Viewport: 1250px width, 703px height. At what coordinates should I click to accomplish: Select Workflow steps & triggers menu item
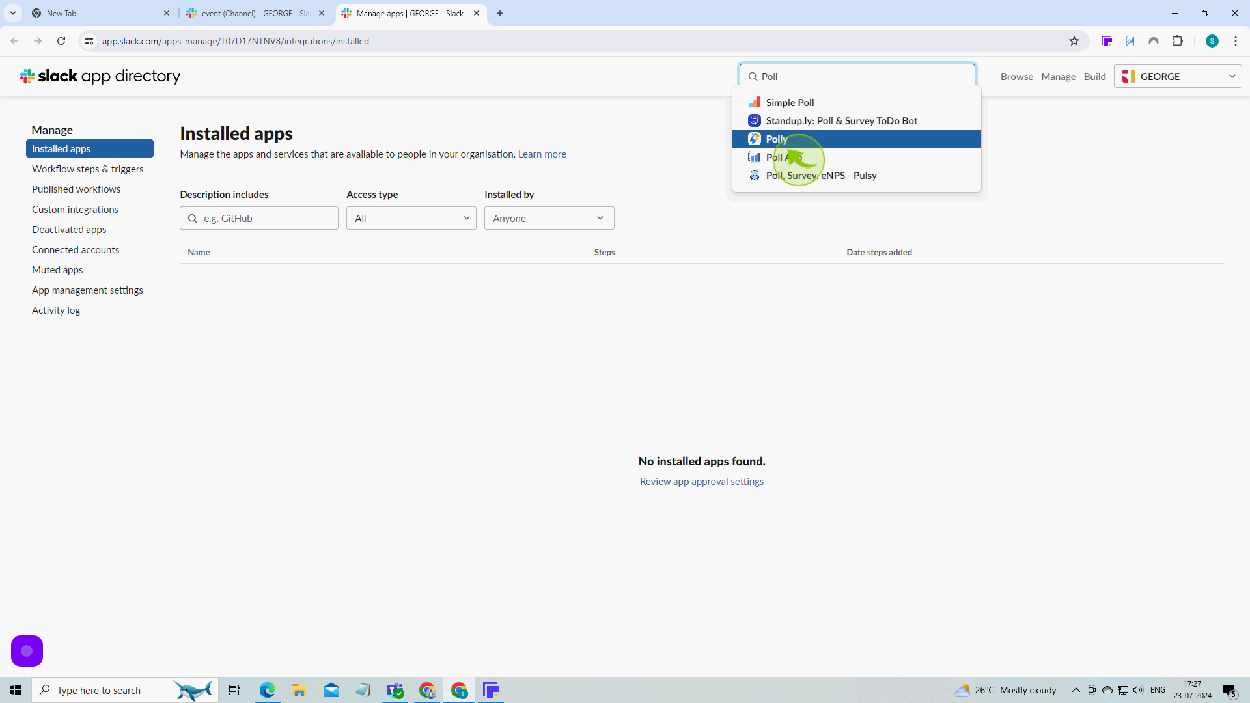click(x=88, y=168)
